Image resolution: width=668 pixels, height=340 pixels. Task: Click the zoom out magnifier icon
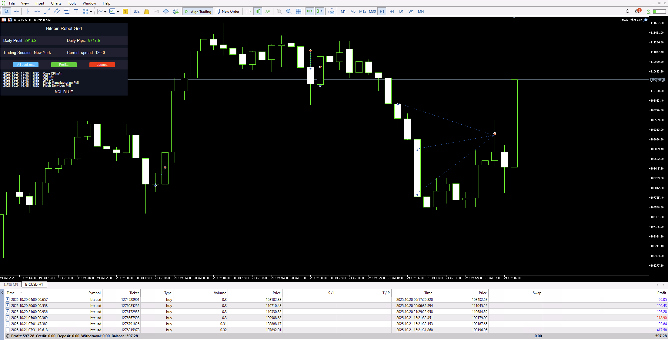click(289, 12)
